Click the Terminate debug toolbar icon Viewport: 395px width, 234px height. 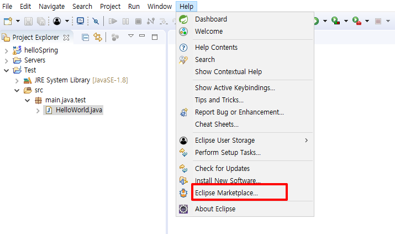(138, 21)
